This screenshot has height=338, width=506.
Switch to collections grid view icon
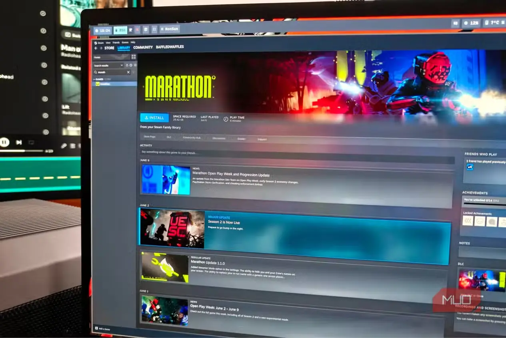tap(134, 57)
